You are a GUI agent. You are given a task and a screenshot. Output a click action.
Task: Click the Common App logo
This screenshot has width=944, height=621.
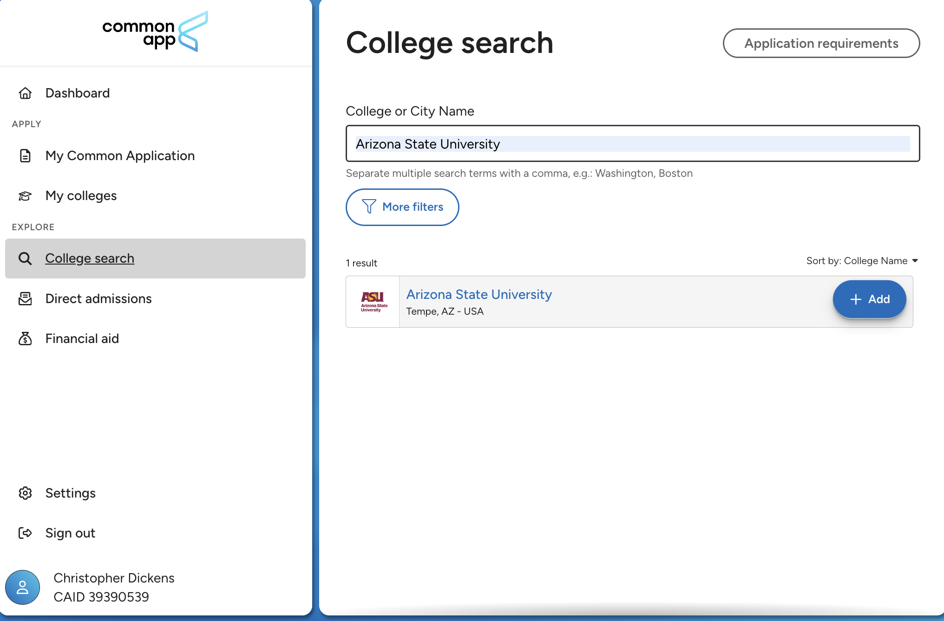[x=155, y=31]
